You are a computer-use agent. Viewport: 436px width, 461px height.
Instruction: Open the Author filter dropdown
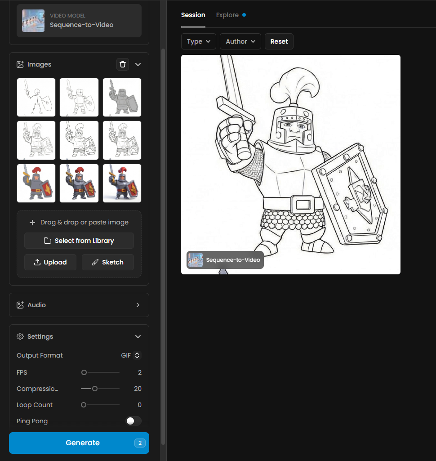pos(240,41)
